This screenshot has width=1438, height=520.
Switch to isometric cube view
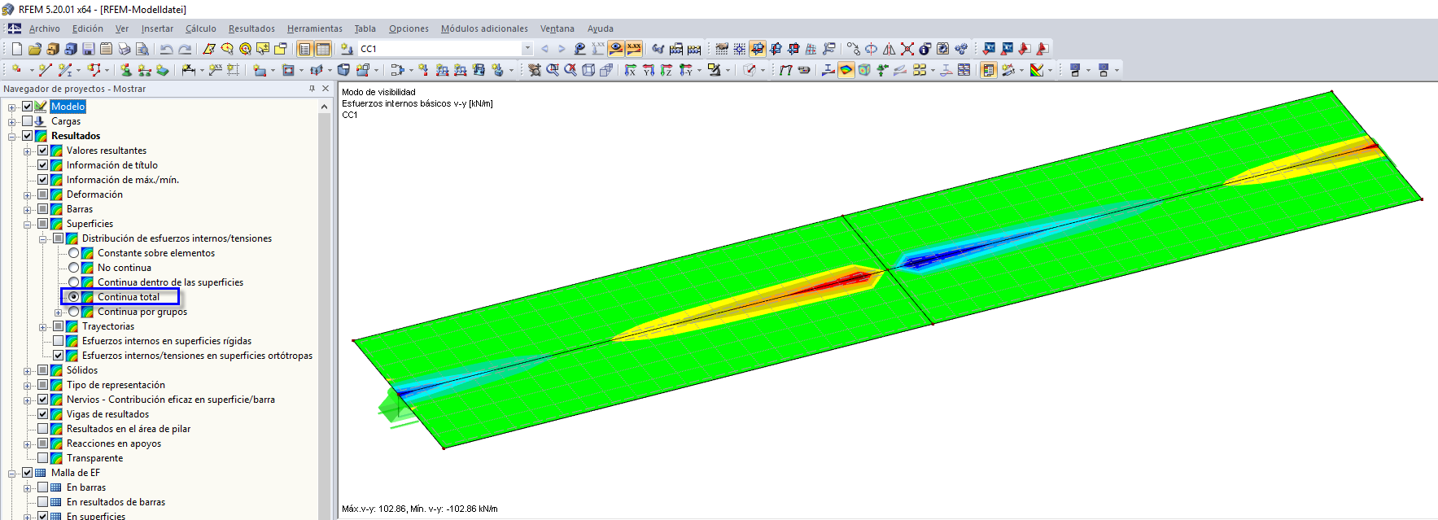[588, 70]
